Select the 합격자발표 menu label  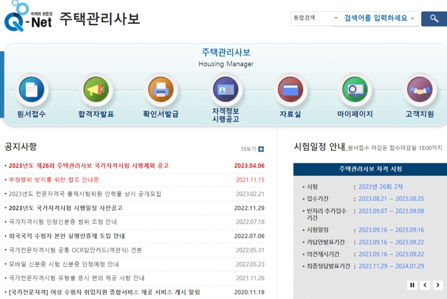(x=96, y=114)
